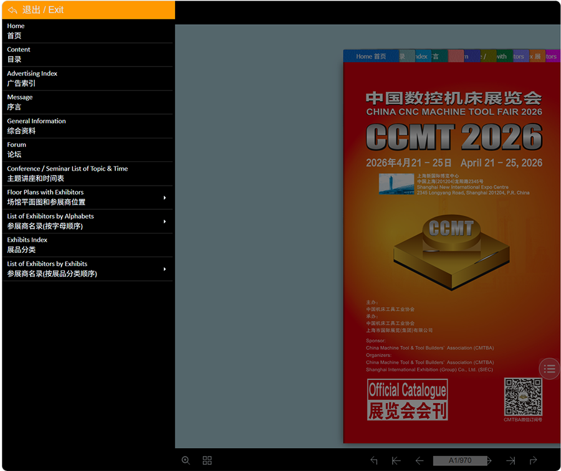
Task: Expand the List of Exhibitors by Alphabets submenu
Action: (165, 221)
